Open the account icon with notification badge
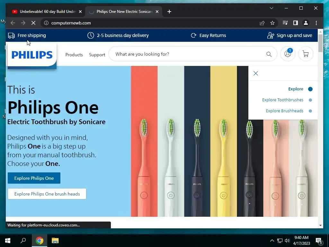This screenshot has width=329, height=247. [x=288, y=54]
